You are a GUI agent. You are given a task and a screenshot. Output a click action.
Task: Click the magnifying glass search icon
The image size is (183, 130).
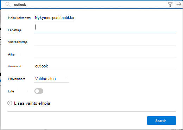click(x=8, y=5)
